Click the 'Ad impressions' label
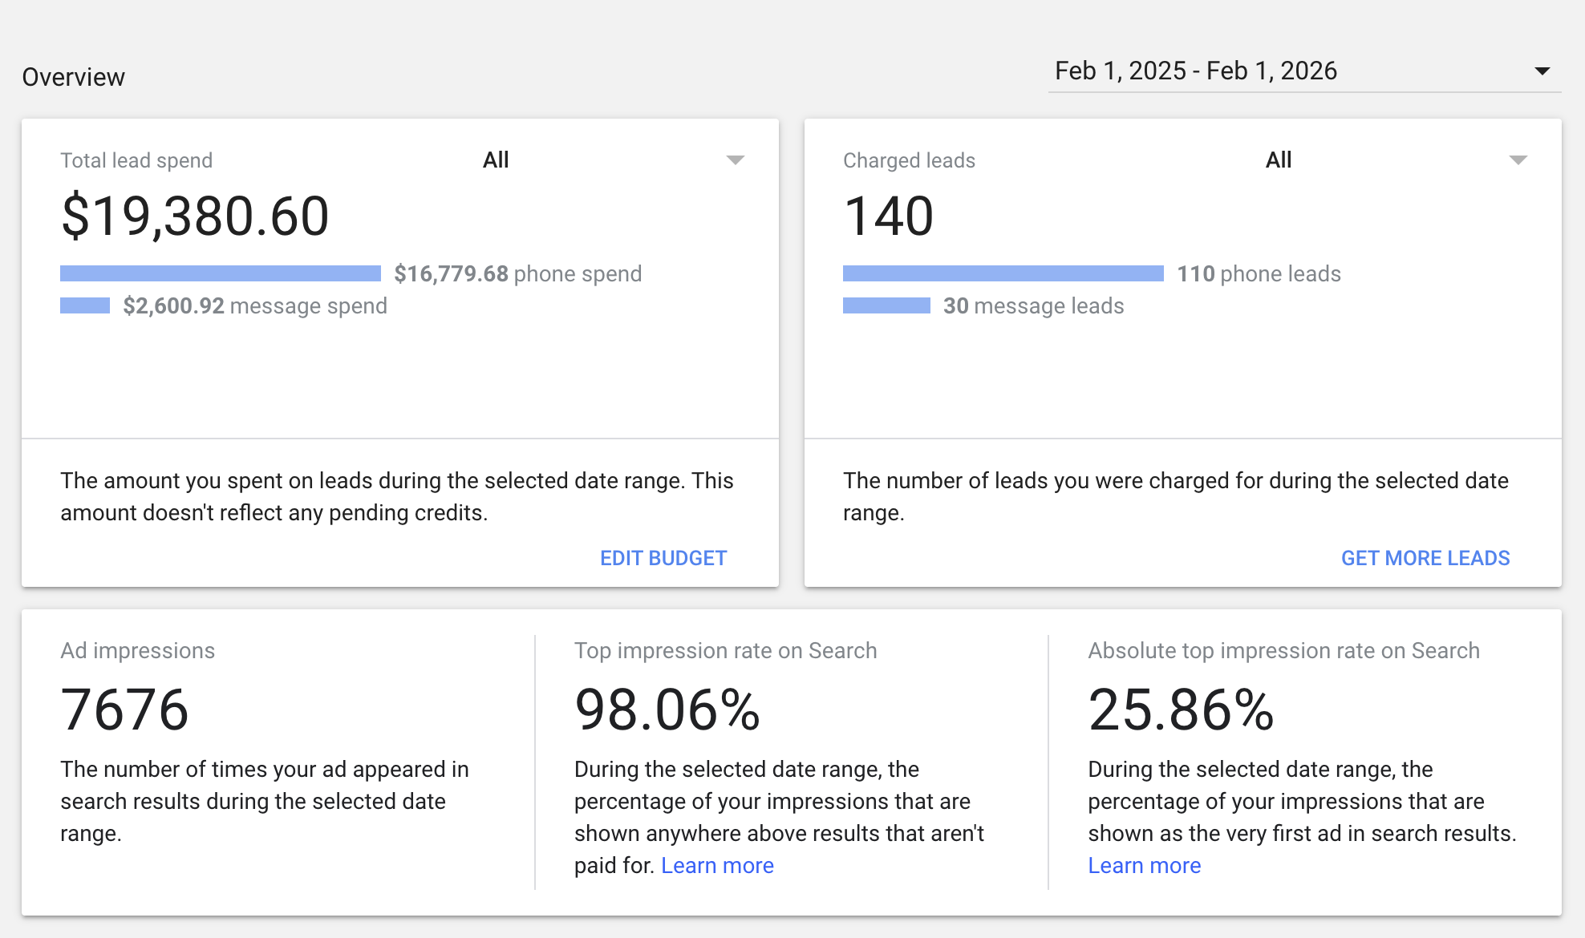The width and height of the screenshot is (1585, 938). coord(138,650)
